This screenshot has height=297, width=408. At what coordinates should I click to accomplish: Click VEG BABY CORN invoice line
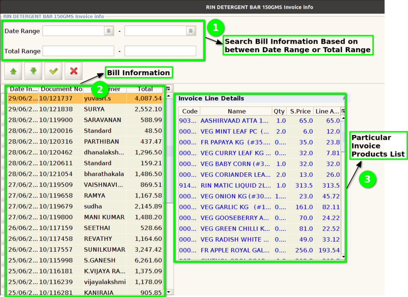point(259,164)
